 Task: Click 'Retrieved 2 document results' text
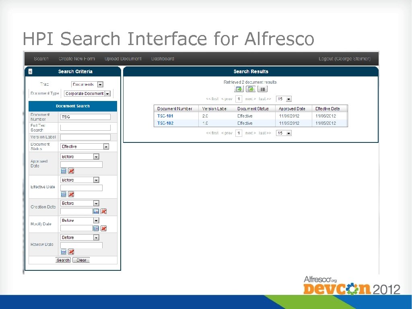tap(250, 82)
